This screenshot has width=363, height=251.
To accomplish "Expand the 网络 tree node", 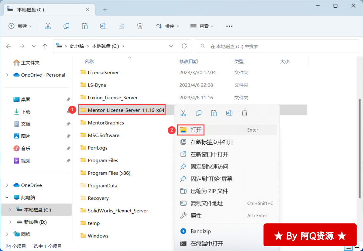I will point(7,234).
